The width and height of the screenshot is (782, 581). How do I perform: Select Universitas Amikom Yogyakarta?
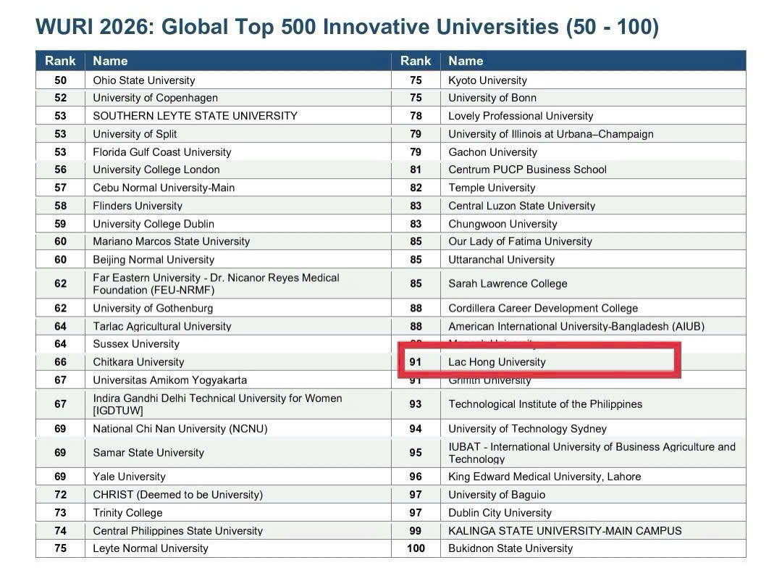[169, 380]
